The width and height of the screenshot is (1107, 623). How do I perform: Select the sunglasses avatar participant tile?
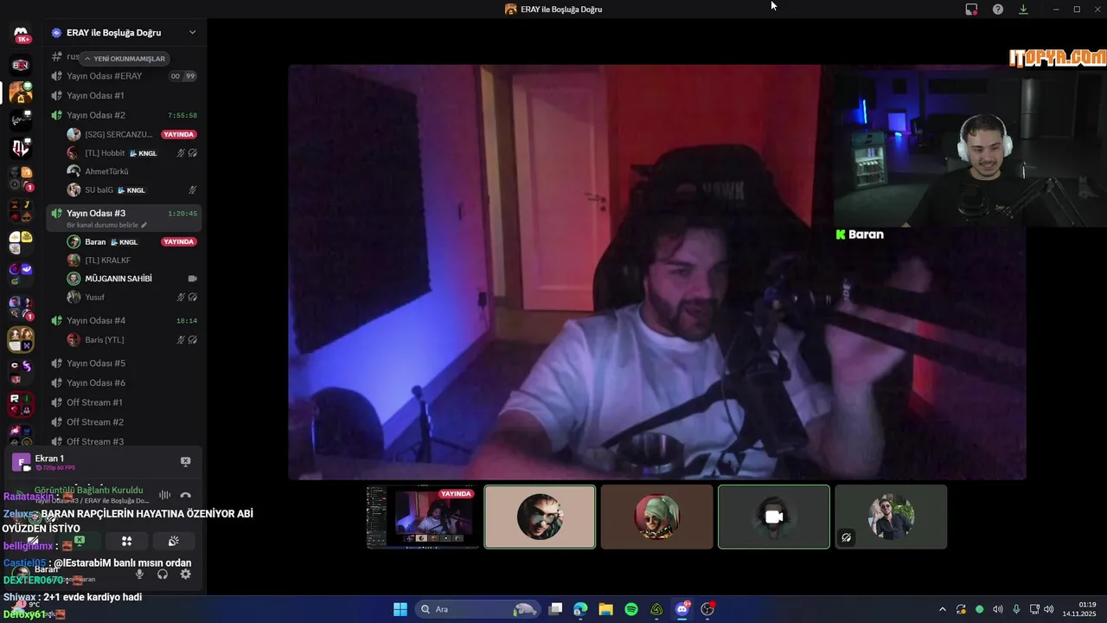pyautogui.click(x=540, y=517)
